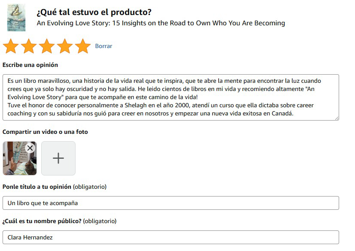Select the third star rating
The image size is (355, 251).
pyautogui.click(x=47, y=46)
